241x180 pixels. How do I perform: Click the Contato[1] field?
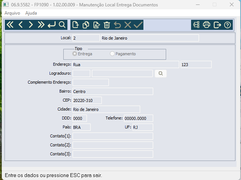click(113, 136)
